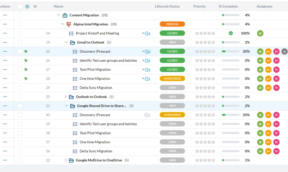Sort by the Id column header
288x172 pixels.
pyautogui.click(x=35, y=6)
